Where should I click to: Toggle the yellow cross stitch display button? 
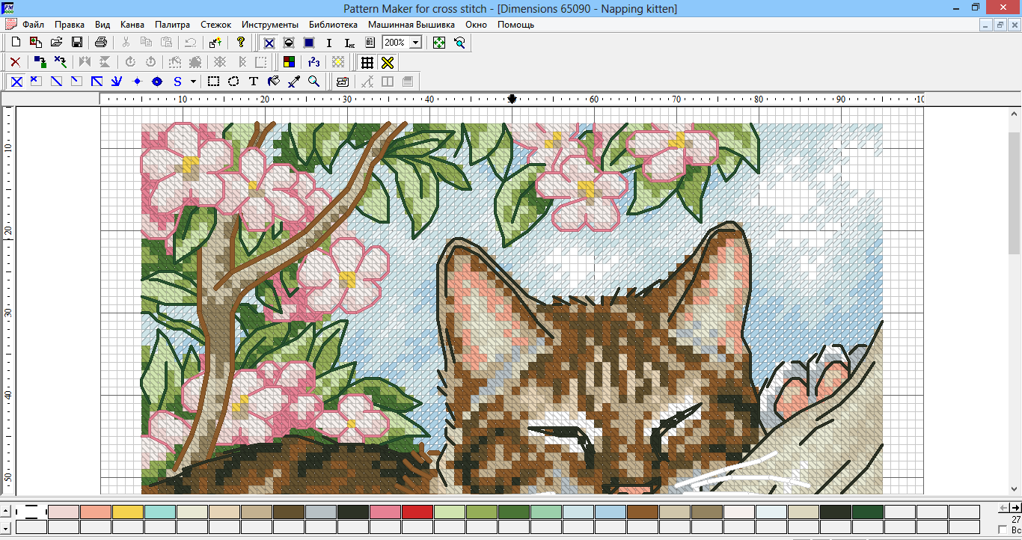point(387,62)
